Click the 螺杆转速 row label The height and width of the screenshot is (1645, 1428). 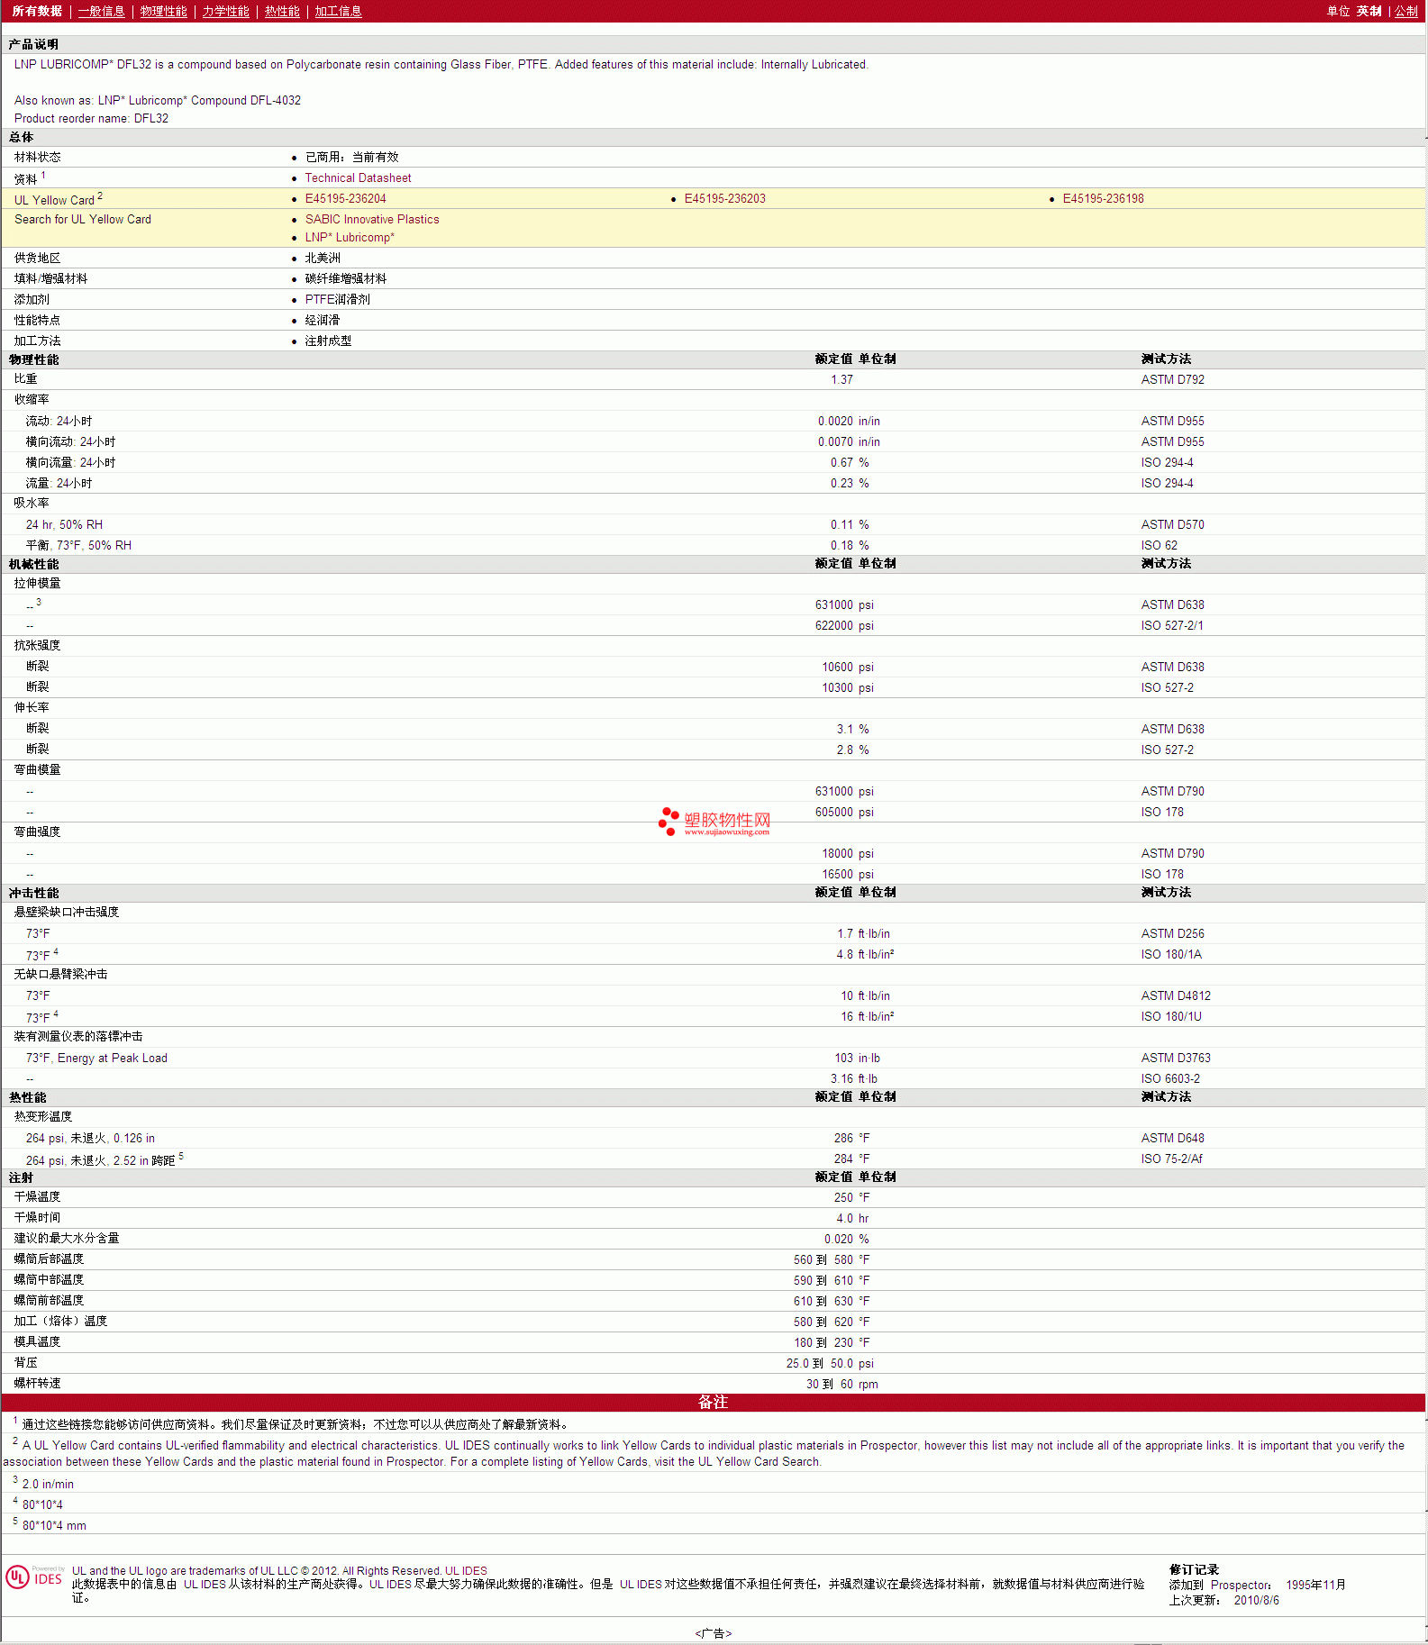pos(37,1384)
